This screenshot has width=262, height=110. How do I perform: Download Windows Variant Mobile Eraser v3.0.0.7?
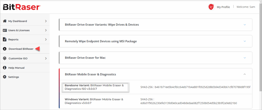[94, 101]
